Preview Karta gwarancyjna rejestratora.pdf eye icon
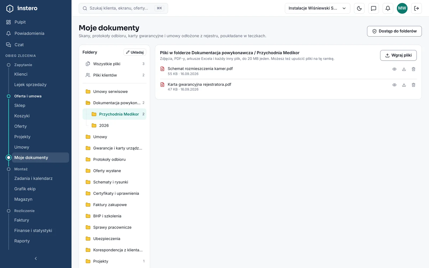429x268 pixels. [x=394, y=85]
